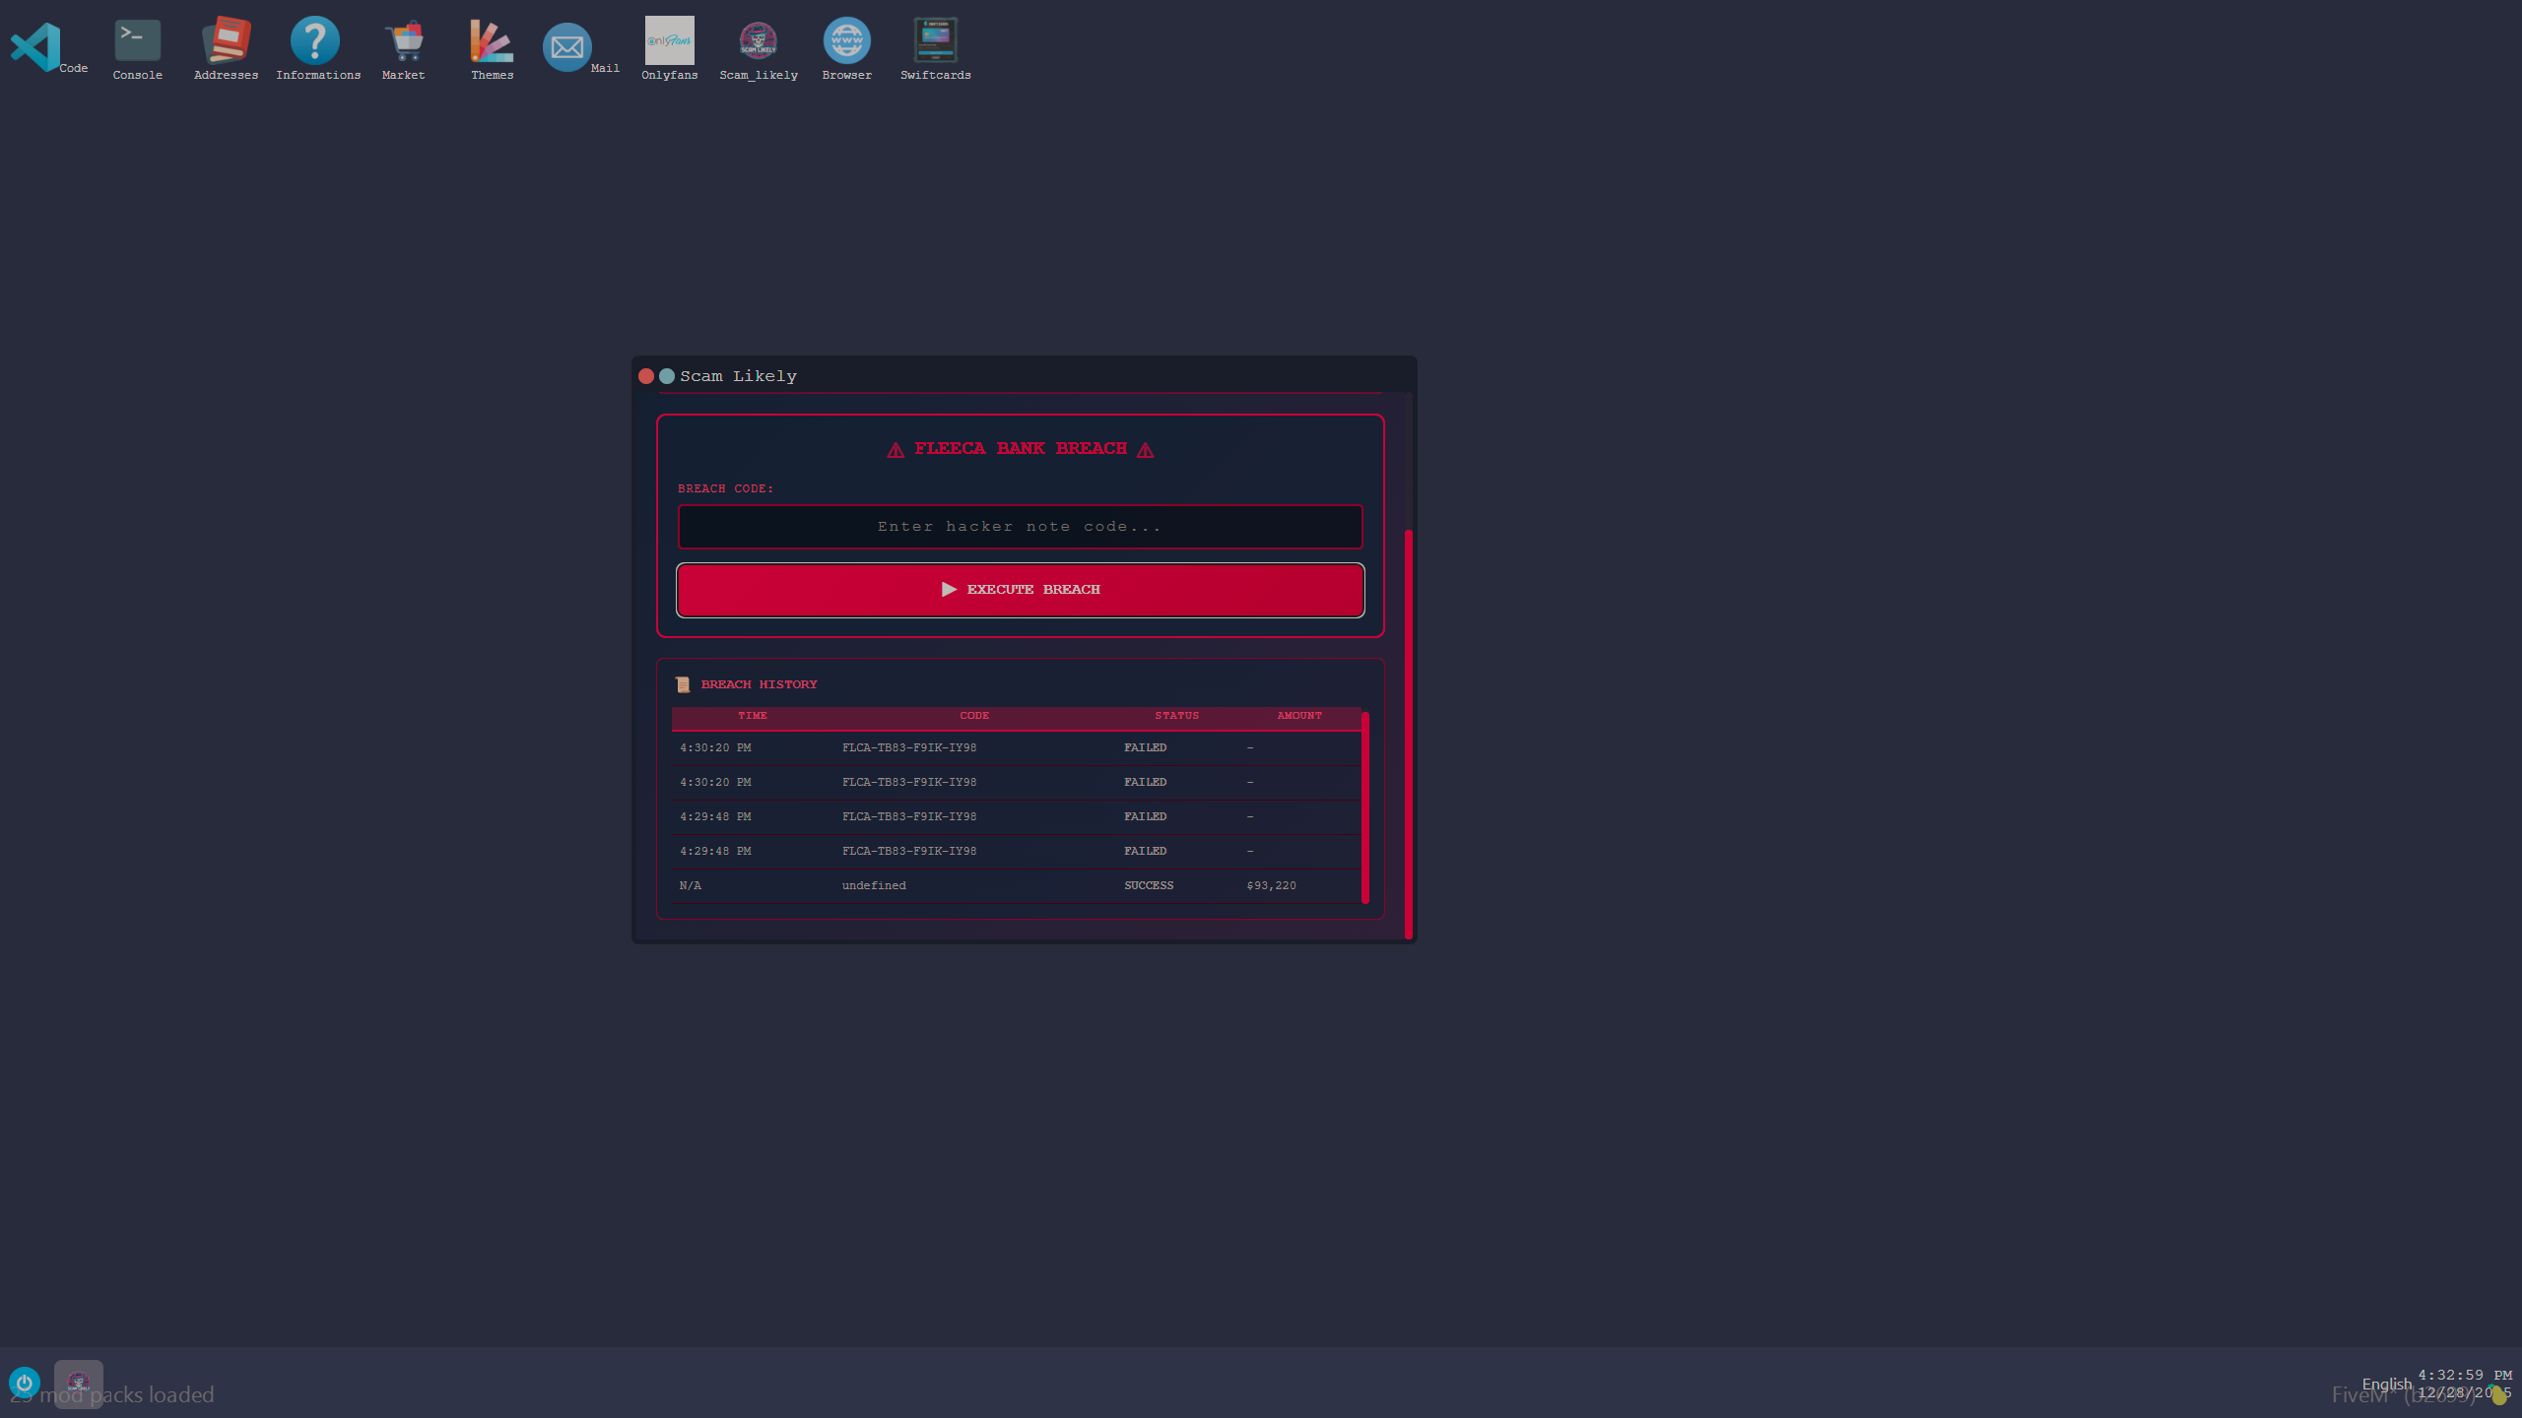Select the undefined code SUCCESS row
The height and width of the screenshot is (1418, 2522).
click(x=1016, y=886)
